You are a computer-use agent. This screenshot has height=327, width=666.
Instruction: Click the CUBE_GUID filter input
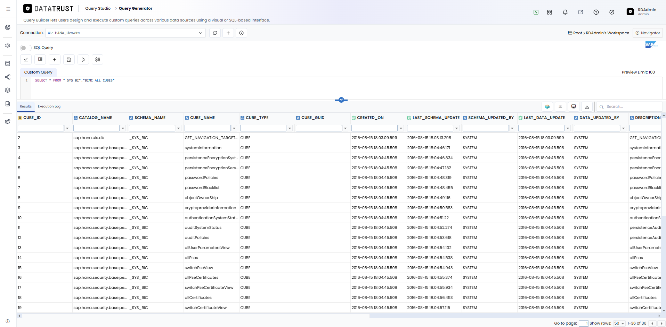tap(319, 128)
